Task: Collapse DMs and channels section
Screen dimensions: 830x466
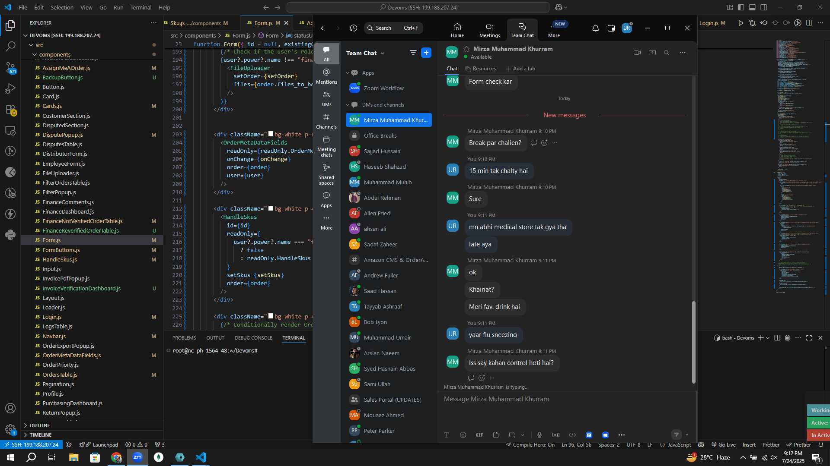Action: (347, 105)
